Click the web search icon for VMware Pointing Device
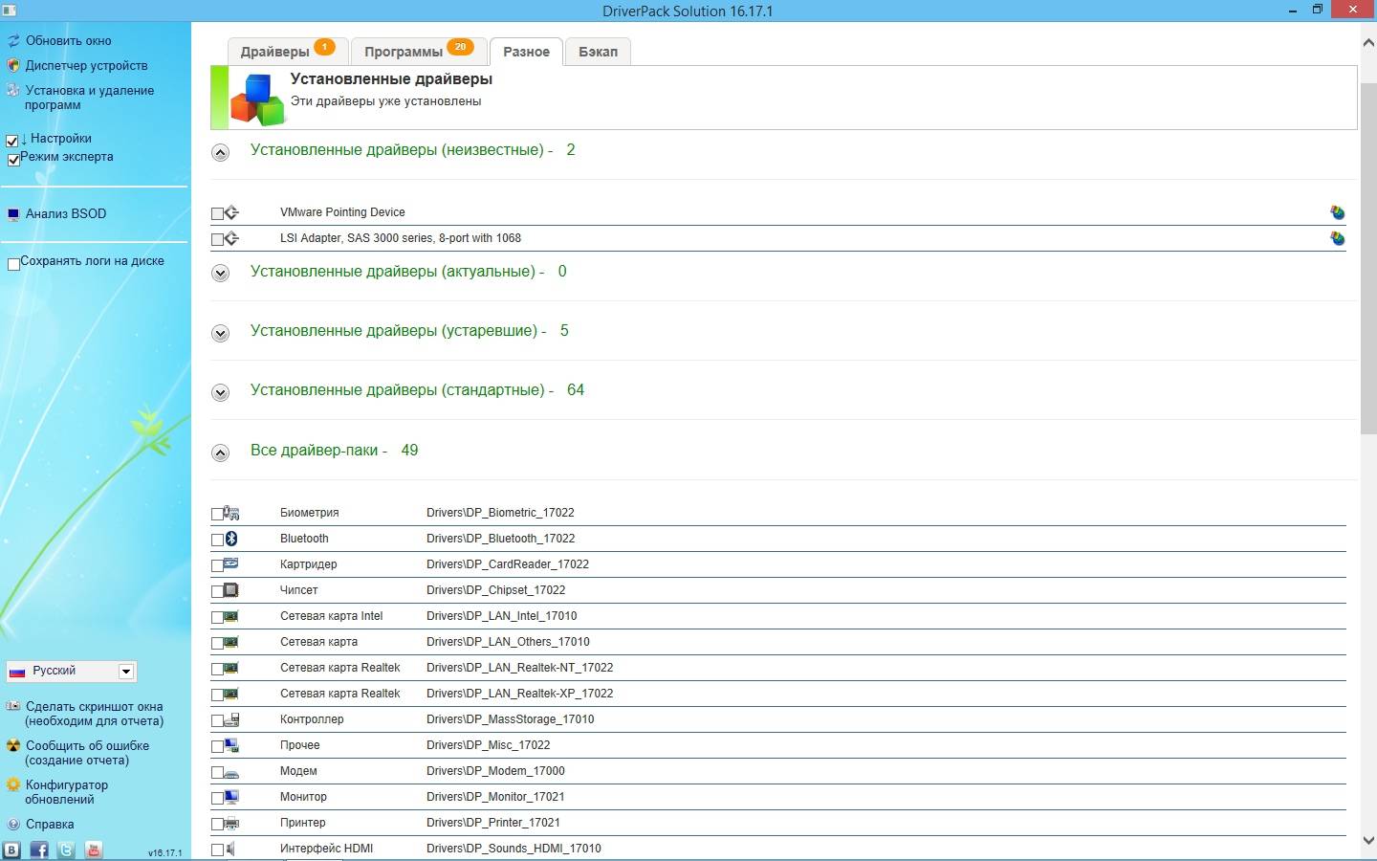 1337,212
